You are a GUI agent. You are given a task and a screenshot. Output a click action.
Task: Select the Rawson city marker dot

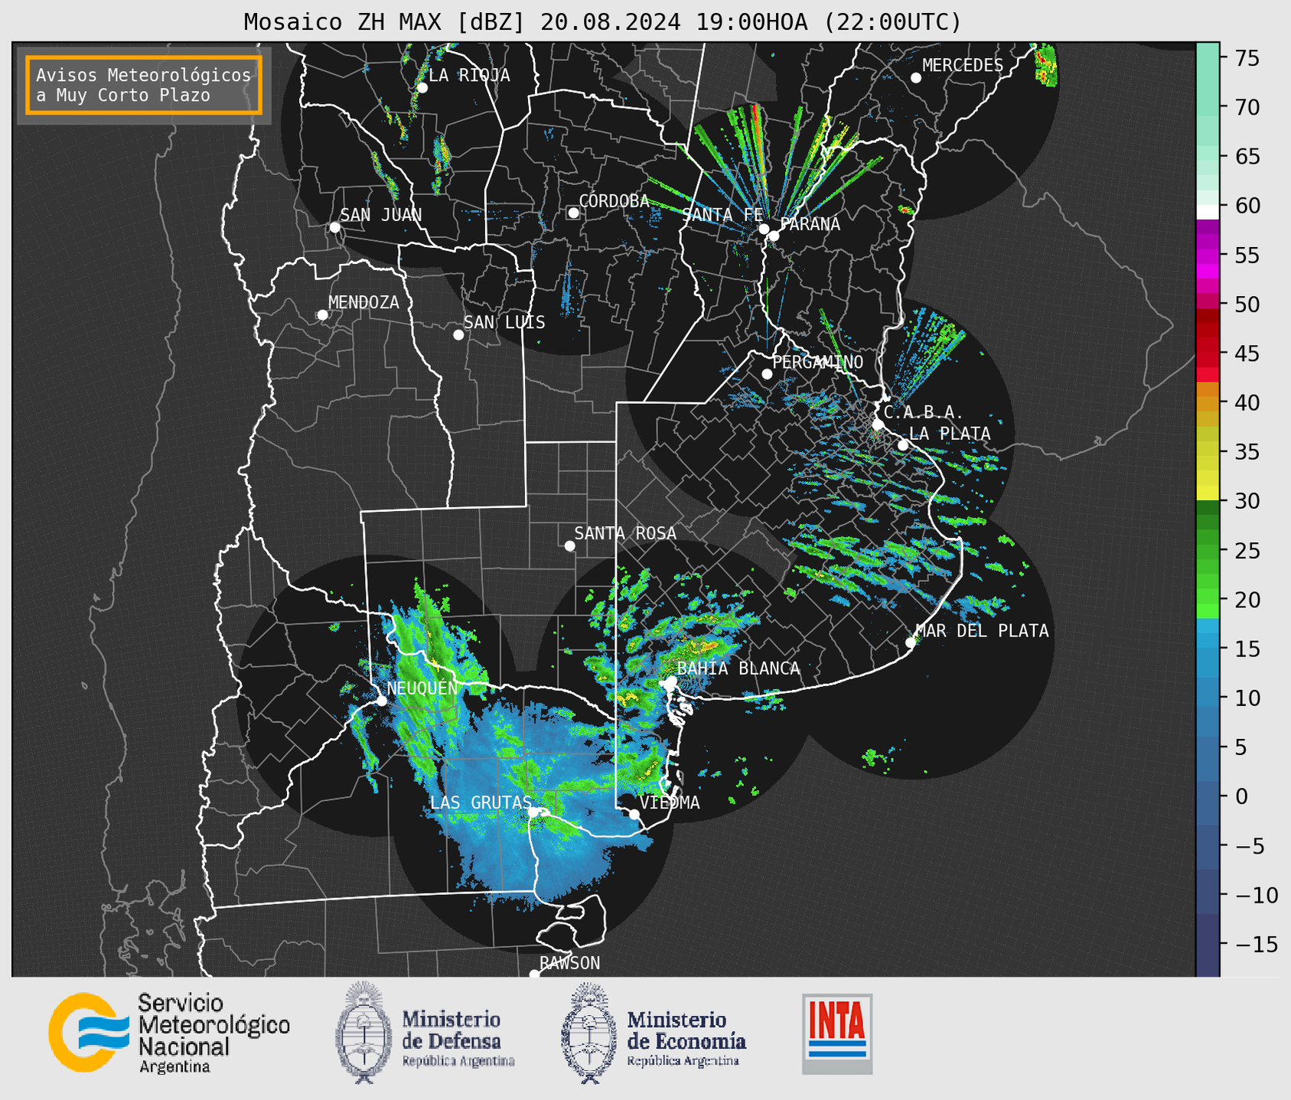534,975
